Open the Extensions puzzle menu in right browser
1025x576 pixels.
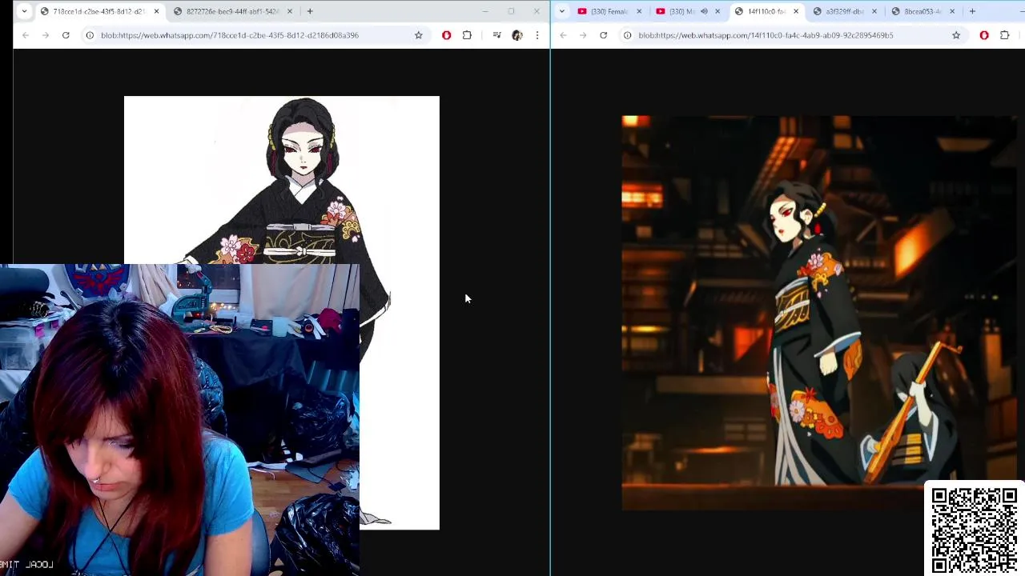1005,35
